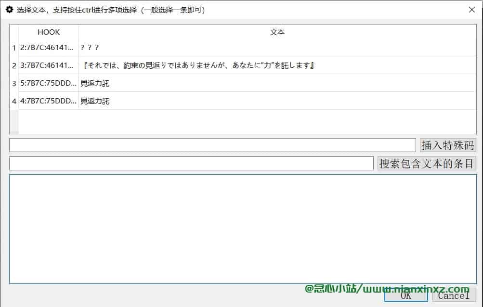Click inside the large text output area

(243, 229)
